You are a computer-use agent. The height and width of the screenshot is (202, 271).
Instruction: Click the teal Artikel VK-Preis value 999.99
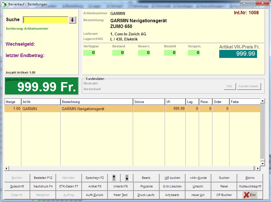click(238, 54)
